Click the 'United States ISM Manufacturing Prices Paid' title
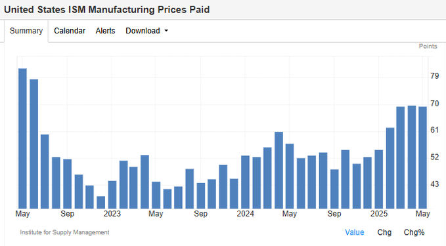 (x=106, y=10)
